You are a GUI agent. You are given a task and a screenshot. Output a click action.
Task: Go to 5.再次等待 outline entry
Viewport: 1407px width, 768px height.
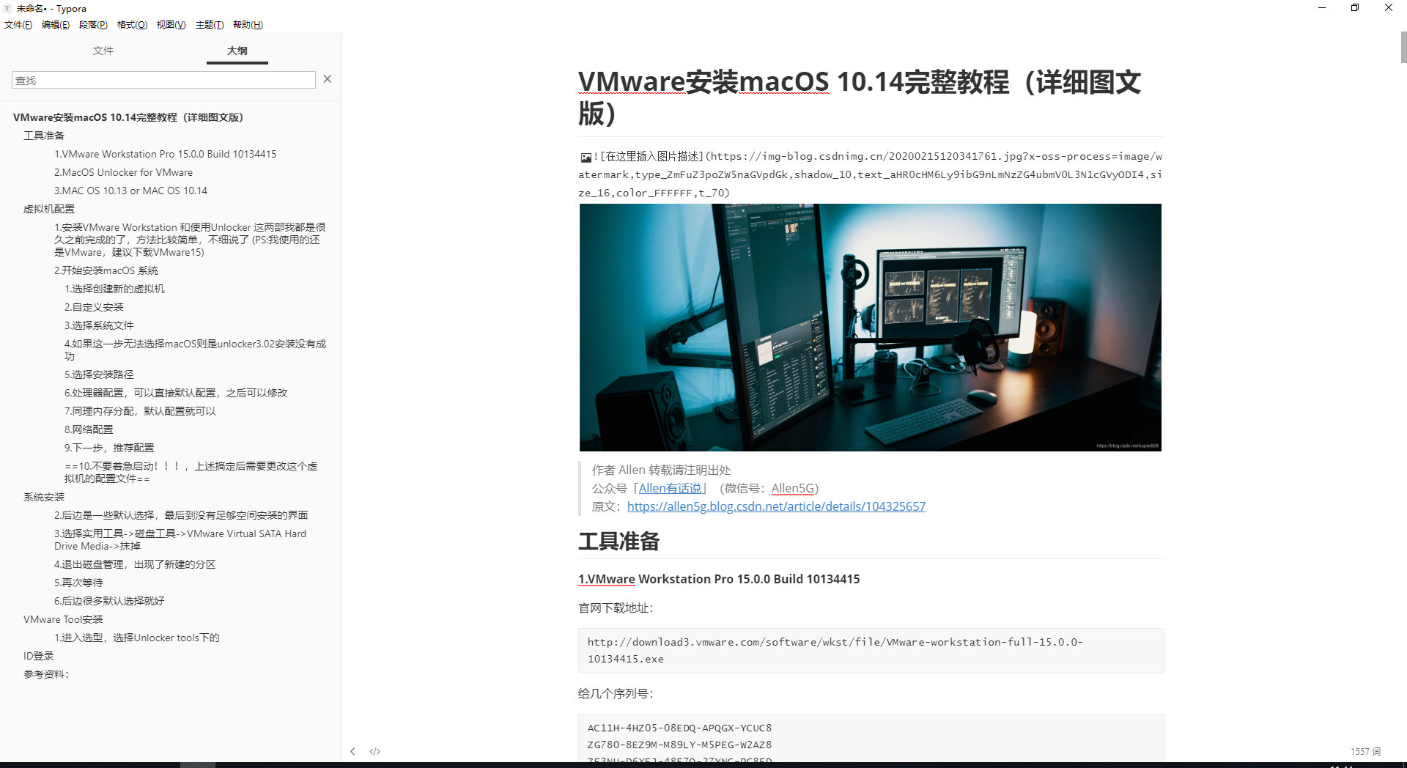78,583
